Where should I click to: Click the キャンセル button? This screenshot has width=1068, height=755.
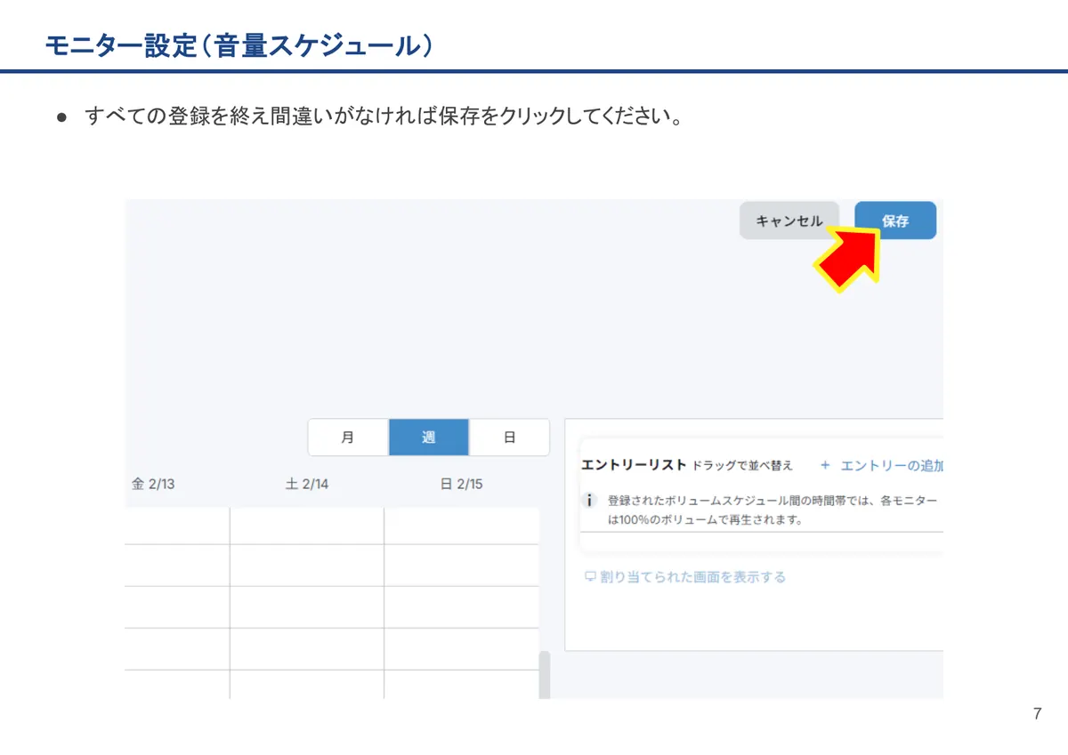pos(789,221)
